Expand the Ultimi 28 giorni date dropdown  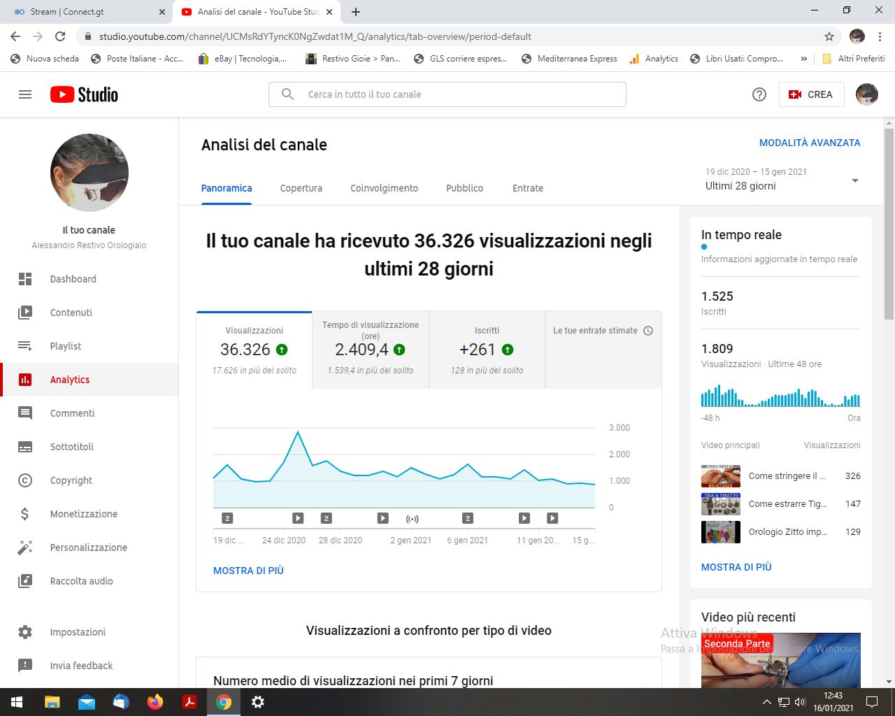coord(782,180)
